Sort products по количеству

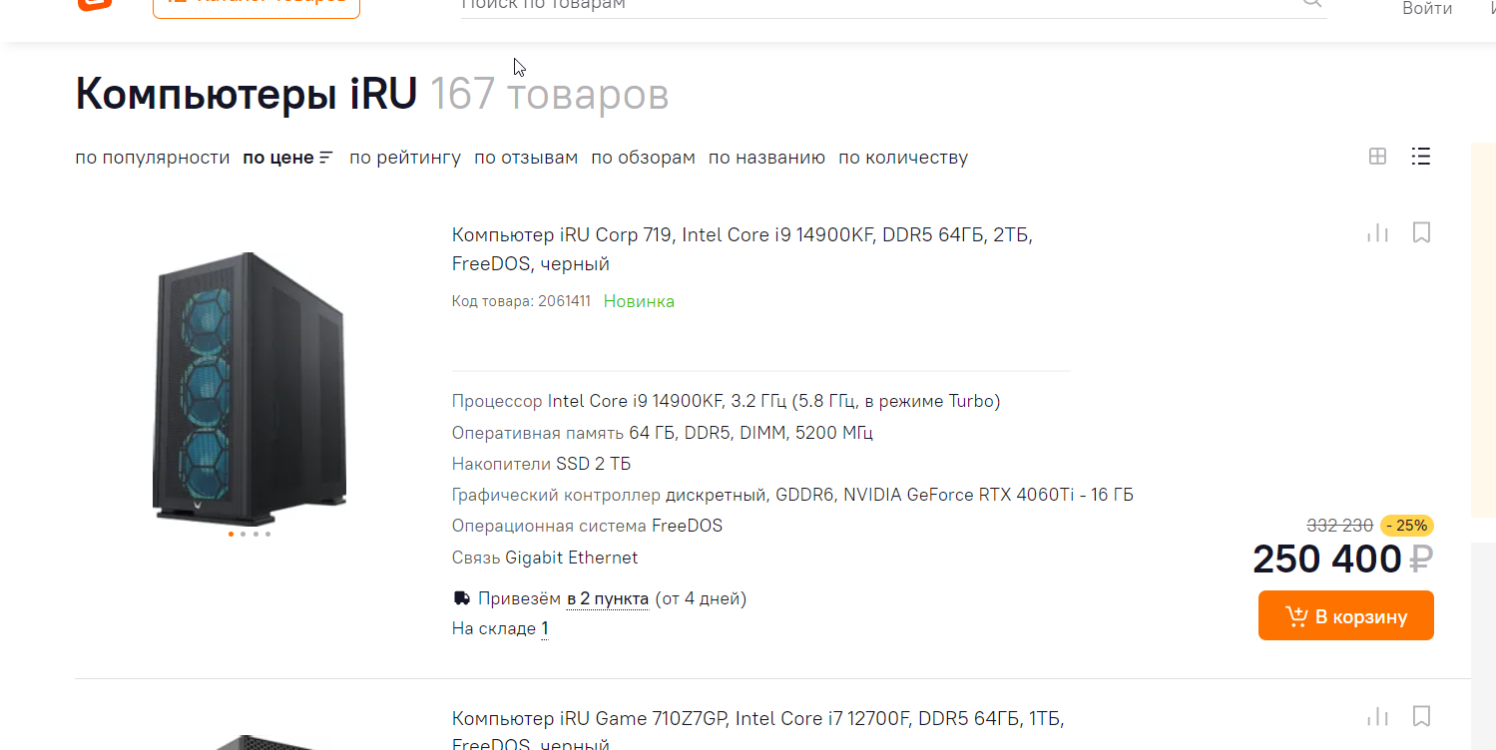[903, 158]
